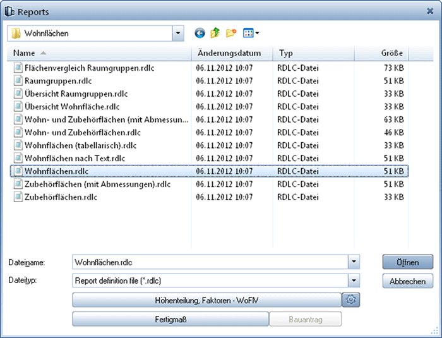This screenshot has height=338, width=442.
Task: Sort by Änderungsdatum column header
Action: point(232,53)
